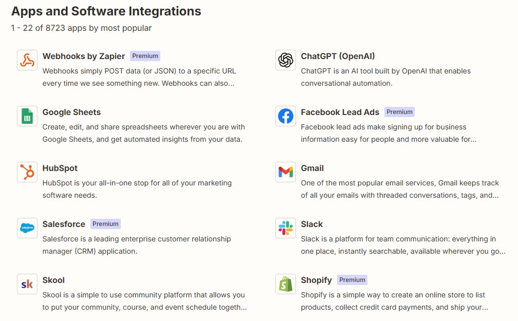
Task: Open the Webhooks by Zapier title link
Action: [x=84, y=56]
